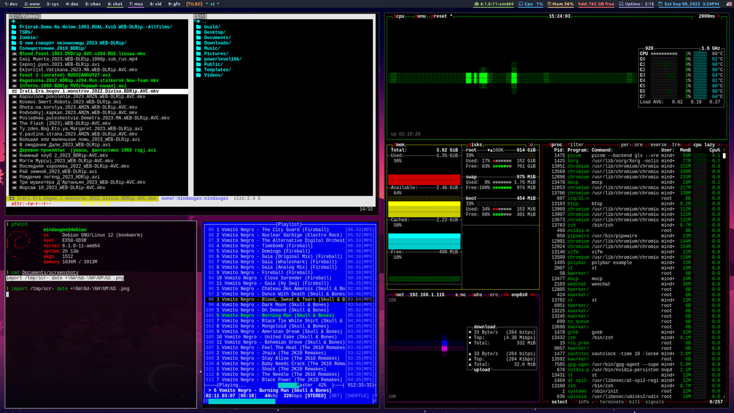Activate the process filter field in btop
The width and height of the screenshot is (734, 413).
click(x=576, y=145)
